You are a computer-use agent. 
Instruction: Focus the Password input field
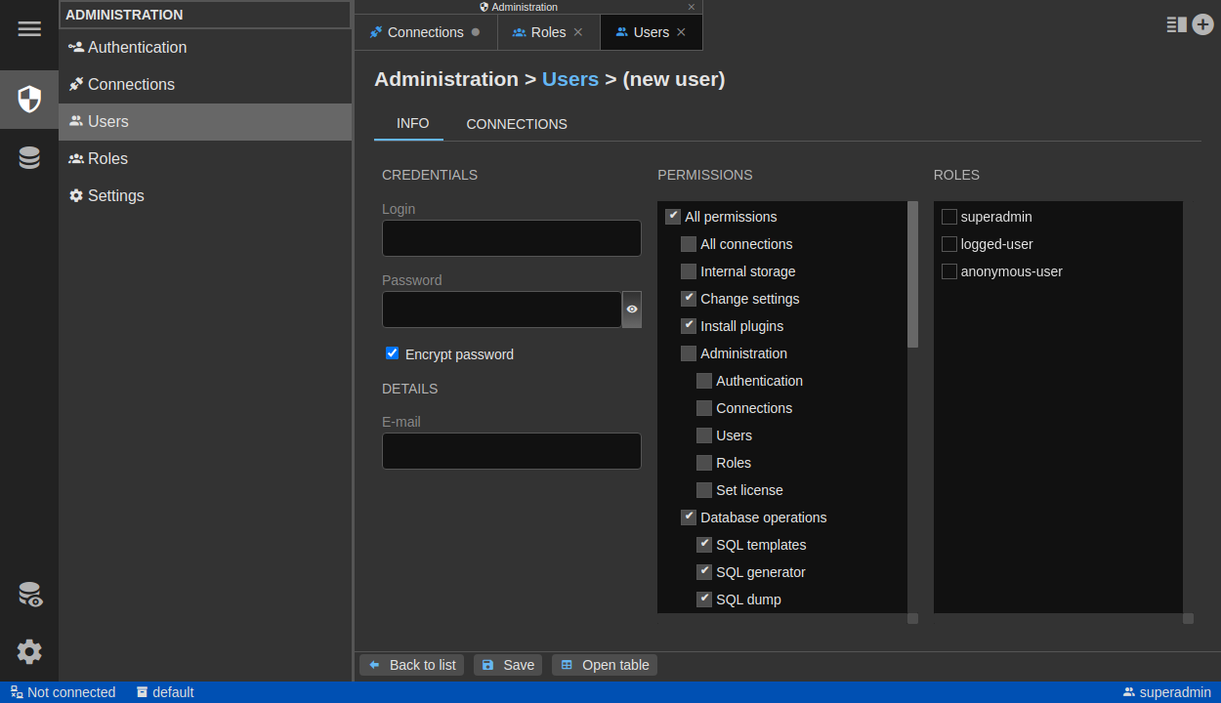coord(502,310)
